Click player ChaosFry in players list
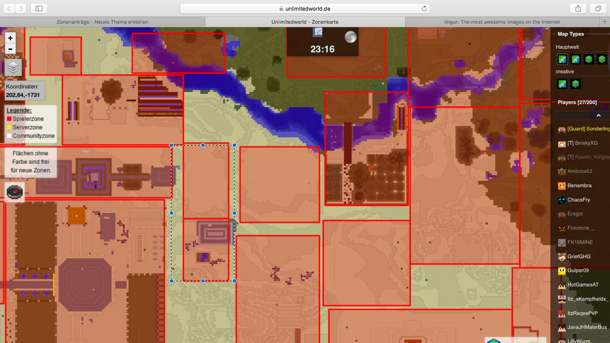 [x=579, y=200]
